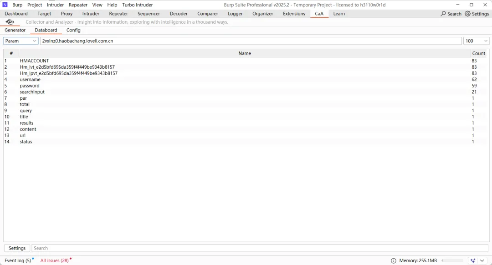Select the content parameter row
492x265 pixels.
(245, 129)
